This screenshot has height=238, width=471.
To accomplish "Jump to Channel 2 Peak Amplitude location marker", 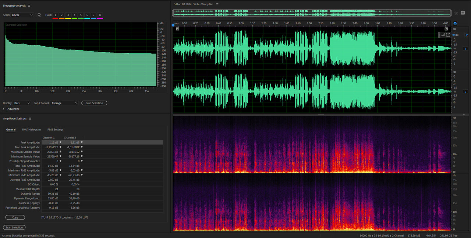I will pyautogui.click(x=82, y=142).
